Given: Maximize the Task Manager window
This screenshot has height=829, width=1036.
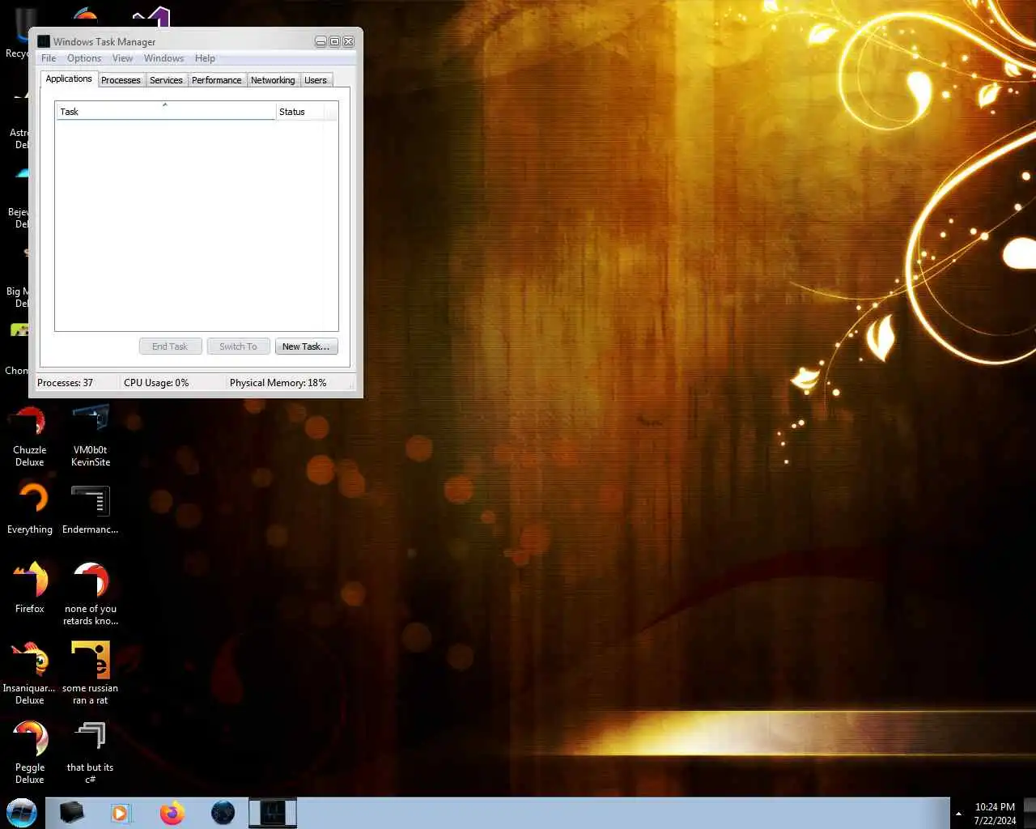Looking at the screenshot, I should click(334, 41).
